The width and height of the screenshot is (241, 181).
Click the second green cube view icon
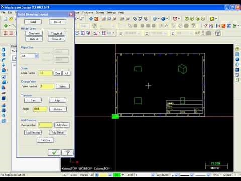(x=192, y=19)
